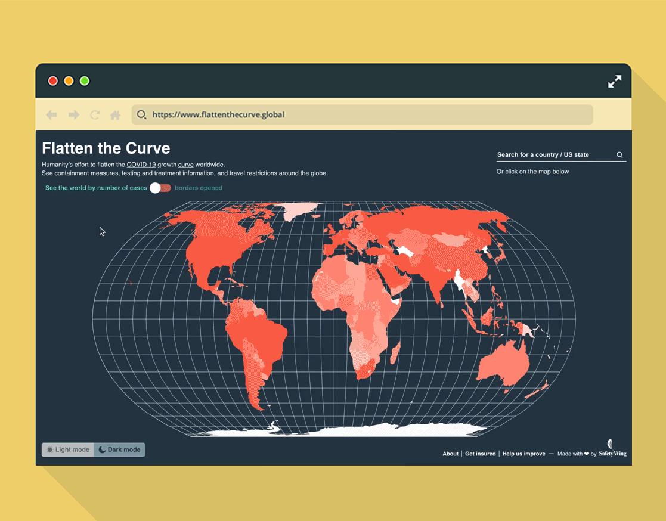The image size is (666, 521).
Task: Click the browser back arrow
Action: click(x=51, y=114)
